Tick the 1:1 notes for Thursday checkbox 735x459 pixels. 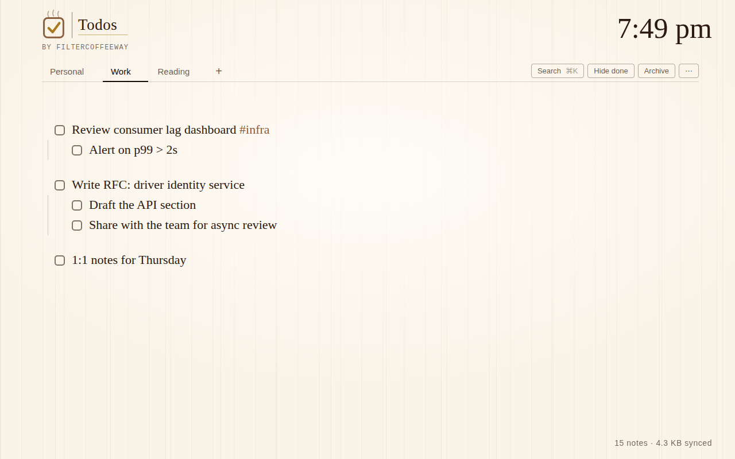[60, 260]
